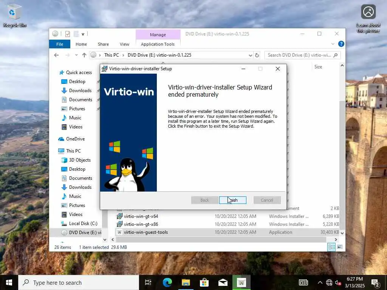
Task: Switch to the Share ribbon tab
Action: pyautogui.click(x=103, y=44)
